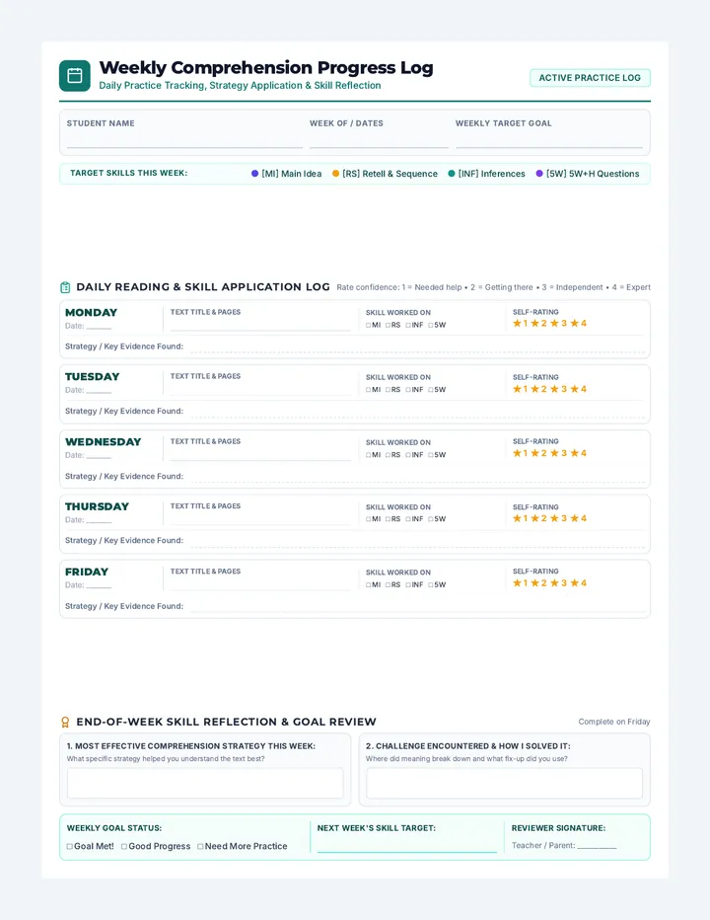Check the RS skill box for Thursday
The image size is (710, 920).
[x=389, y=519]
